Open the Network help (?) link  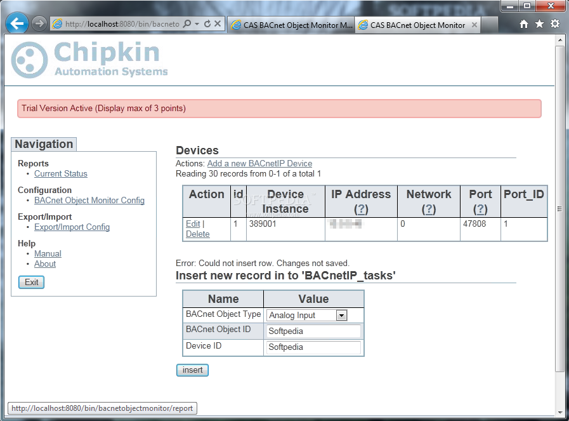coord(429,209)
